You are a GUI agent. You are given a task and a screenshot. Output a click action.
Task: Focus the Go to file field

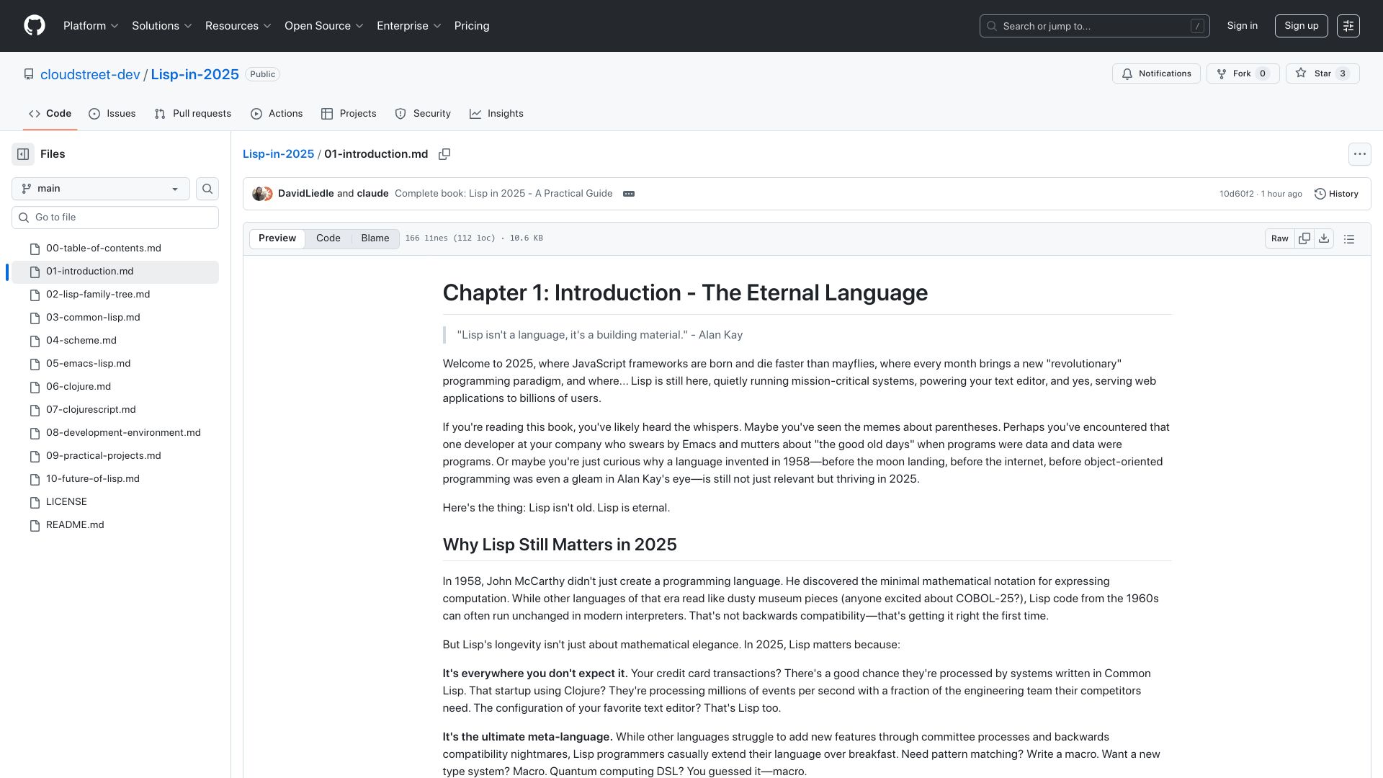click(x=115, y=218)
